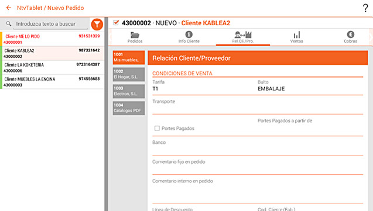Open help with the question mark icon
The image size is (373, 211).
tap(365, 8)
